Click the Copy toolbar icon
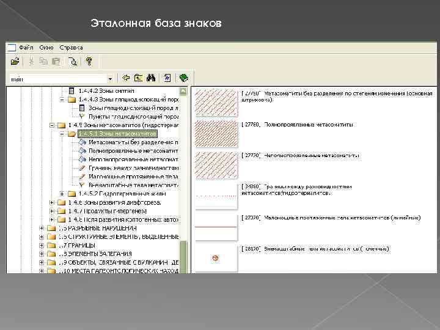This screenshot has height=330, width=440. click(x=43, y=62)
